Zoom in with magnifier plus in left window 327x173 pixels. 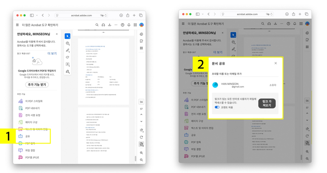pos(141,153)
